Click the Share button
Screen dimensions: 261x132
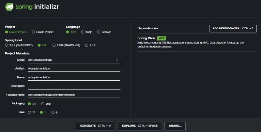tap(175, 126)
